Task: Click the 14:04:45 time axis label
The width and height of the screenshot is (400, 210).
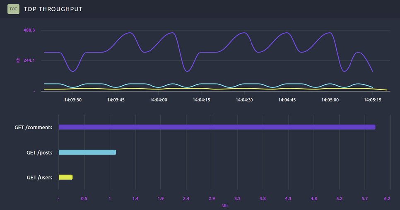Action: point(287,100)
